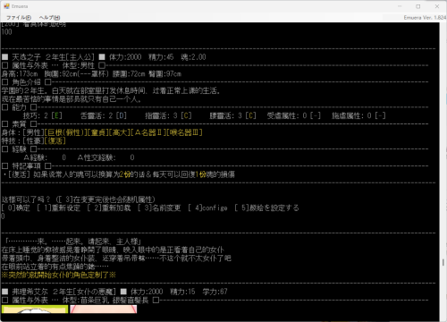Viewport: 447px width, 322px height.
Task: Click the character name 弗理希艾尔
Action: coord(30,292)
